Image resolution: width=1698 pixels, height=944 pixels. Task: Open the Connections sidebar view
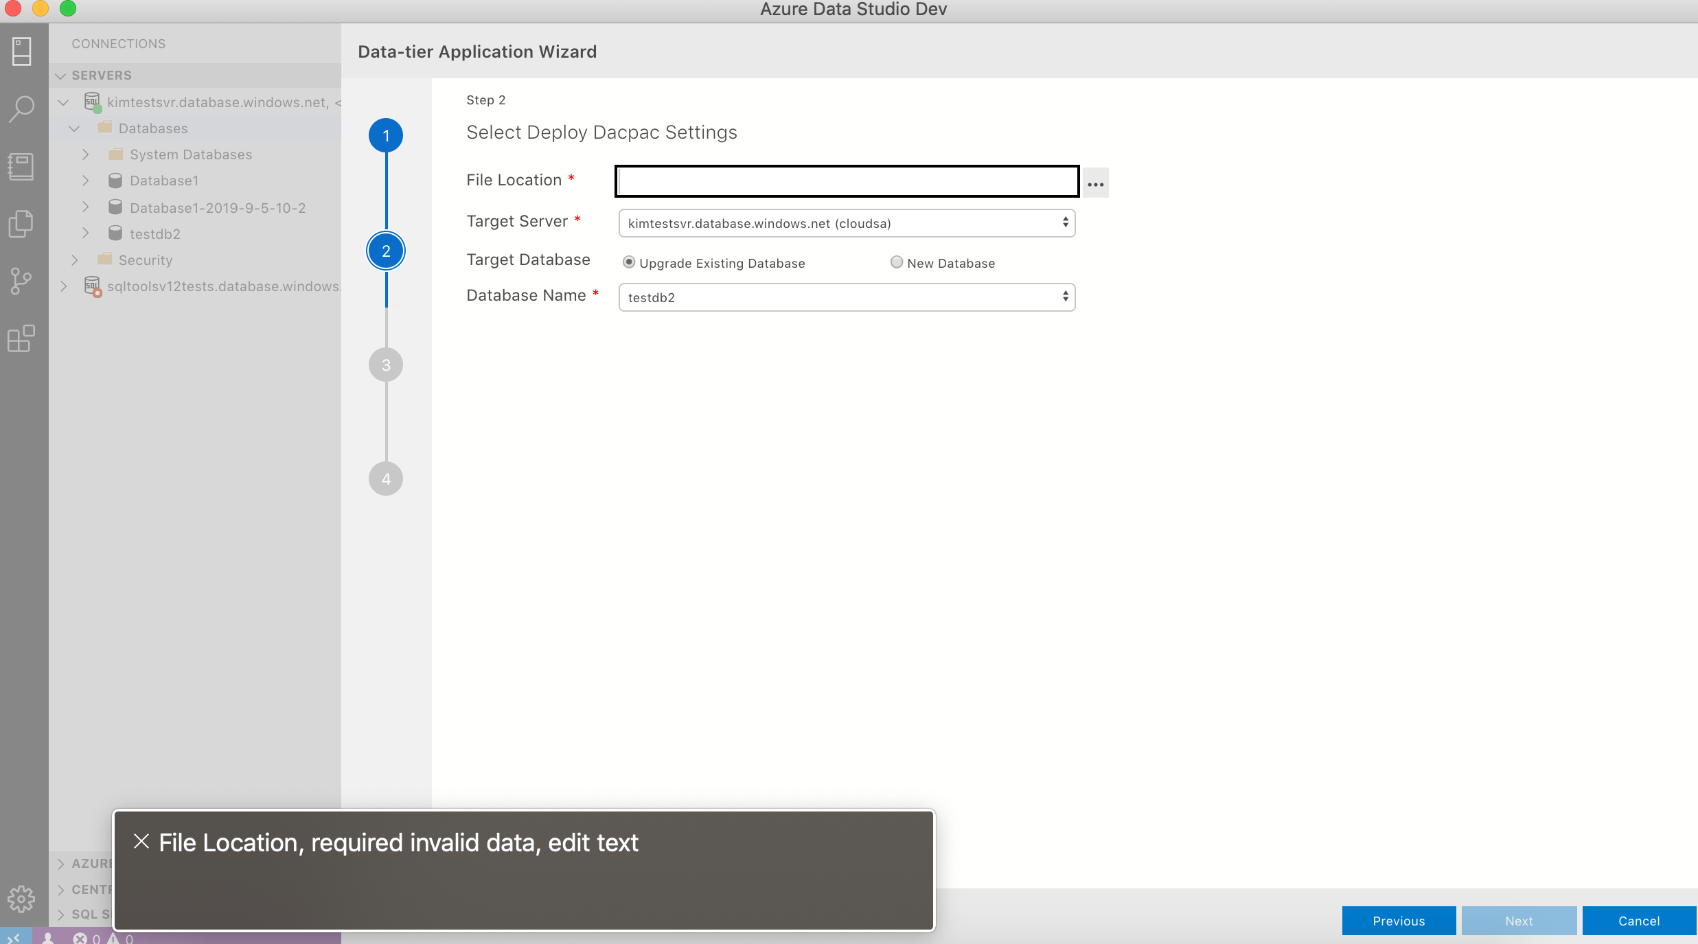(21, 51)
